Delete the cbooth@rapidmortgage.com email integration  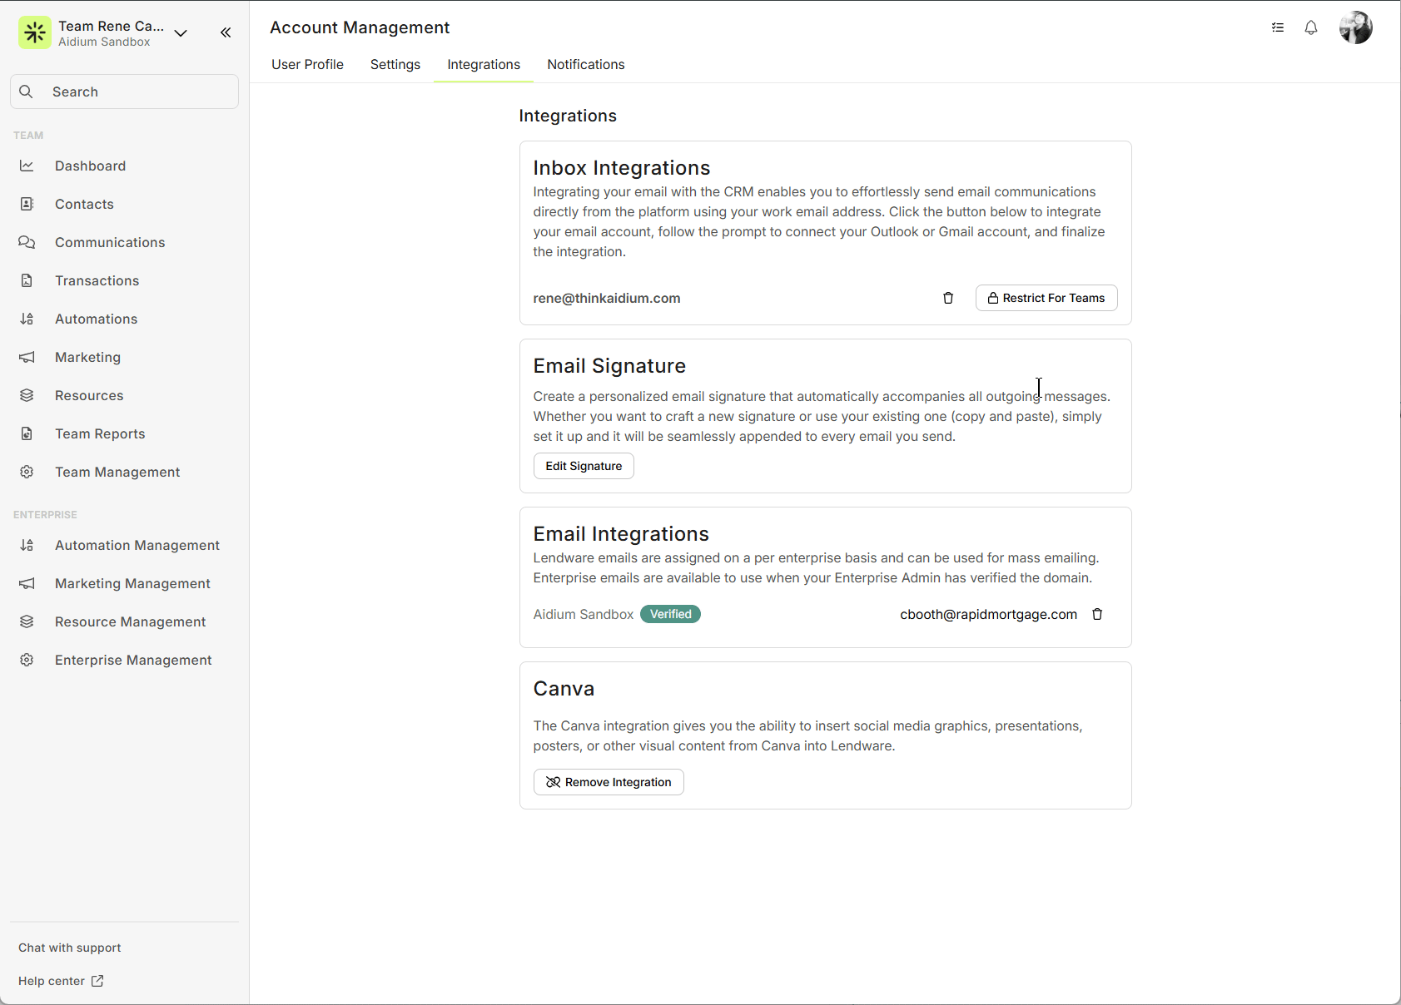[1097, 614]
